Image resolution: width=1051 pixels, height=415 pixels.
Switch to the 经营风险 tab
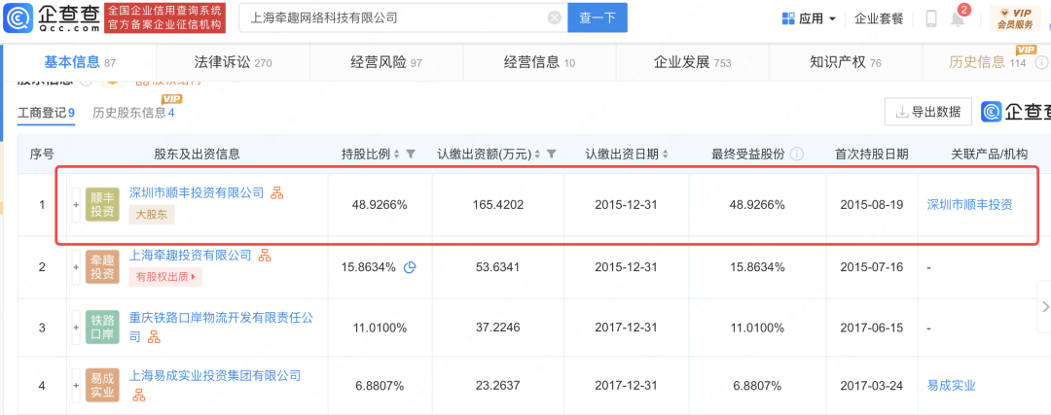pos(386,63)
